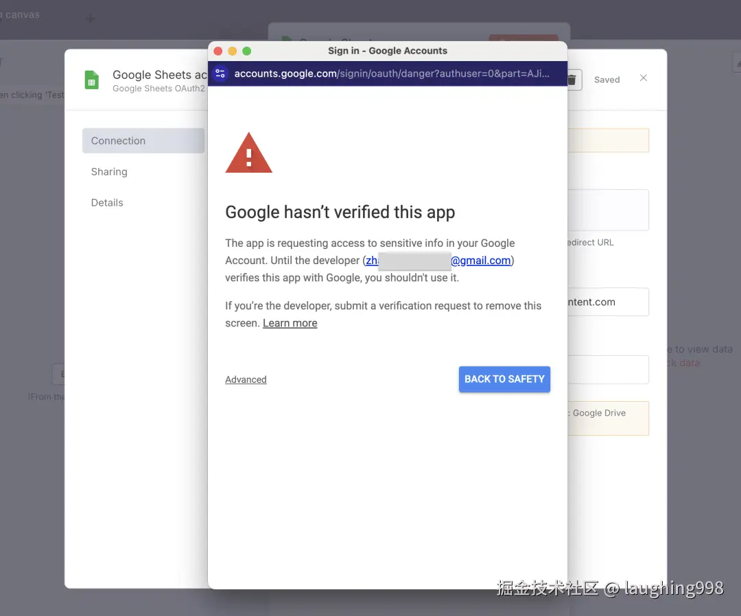Click the red warning triangle icon
The image size is (741, 616).
(x=248, y=153)
